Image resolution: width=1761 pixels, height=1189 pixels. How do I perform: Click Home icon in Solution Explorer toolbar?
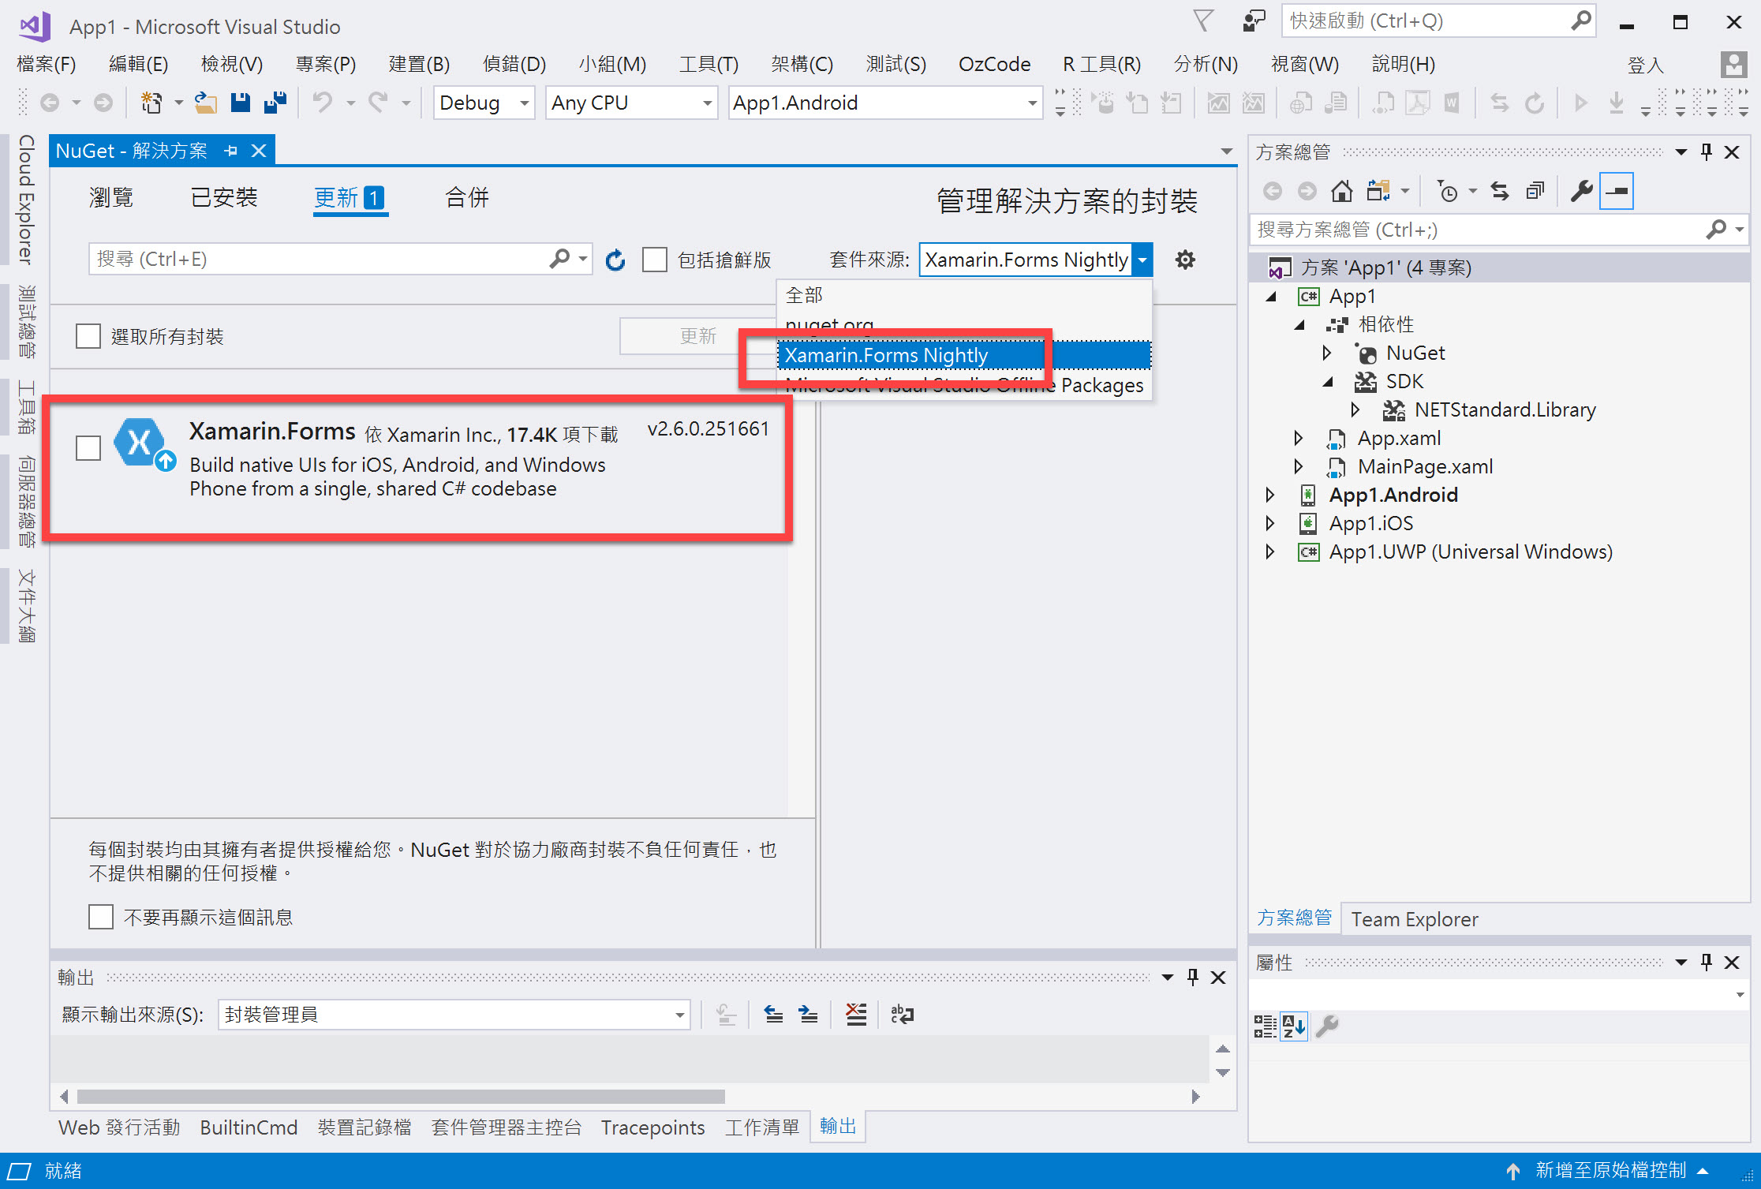pos(1341,191)
